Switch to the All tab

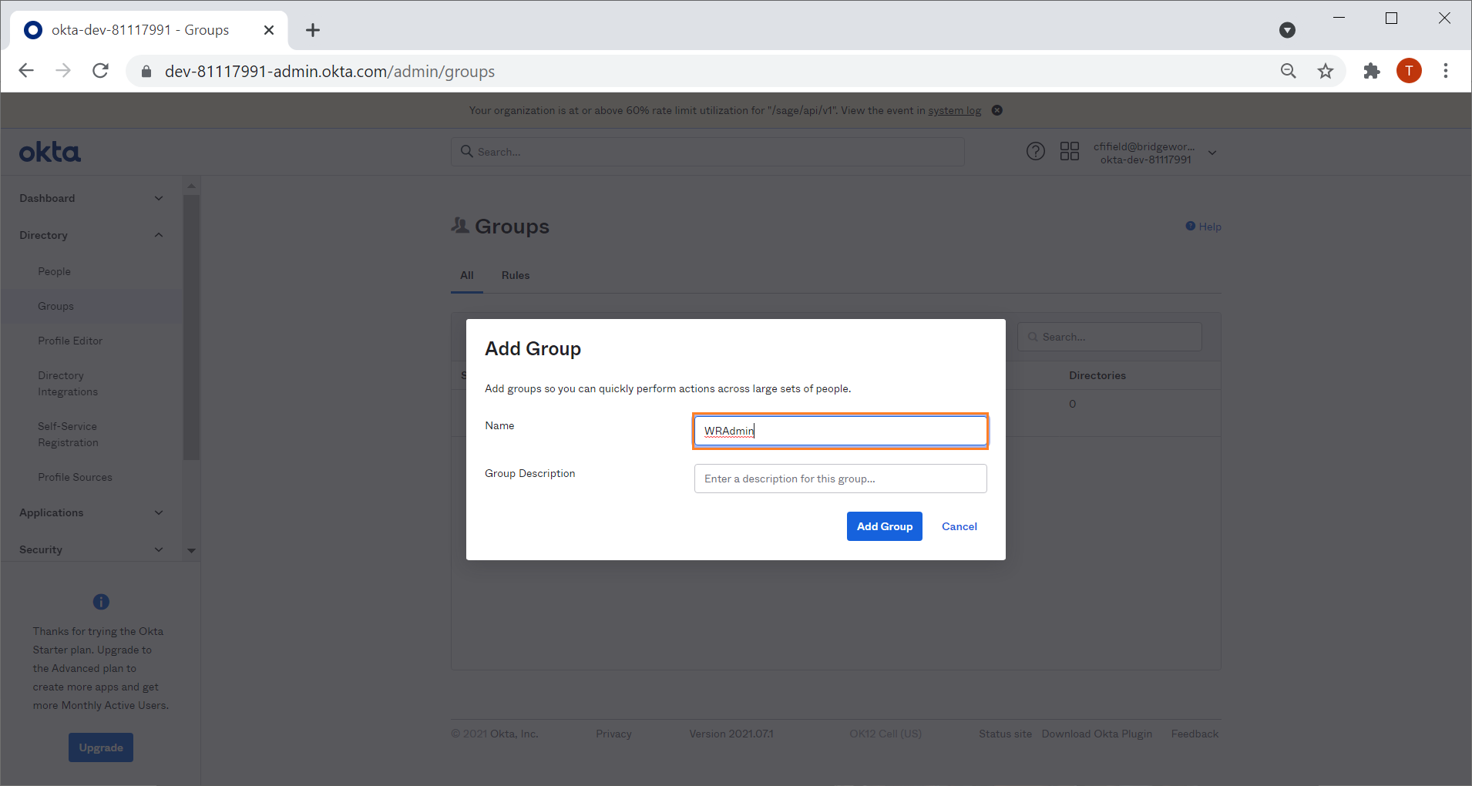(x=467, y=275)
